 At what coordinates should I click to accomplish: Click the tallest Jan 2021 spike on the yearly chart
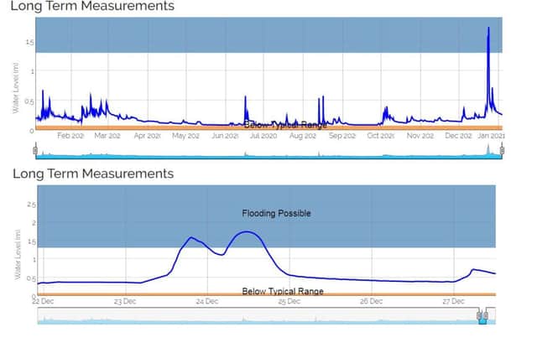coord(488,28)
